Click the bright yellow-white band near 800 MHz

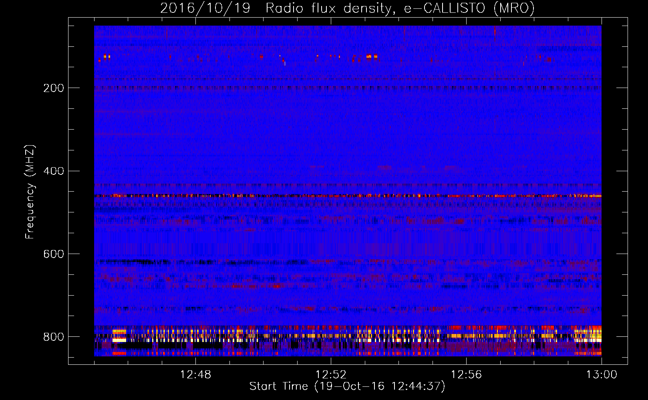[348, 335]
